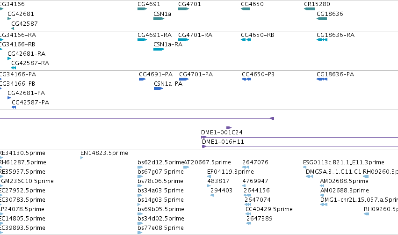Select feature 2644156
Image resolution: width=398 pixels, height=235 pixels.
(256, 191)
